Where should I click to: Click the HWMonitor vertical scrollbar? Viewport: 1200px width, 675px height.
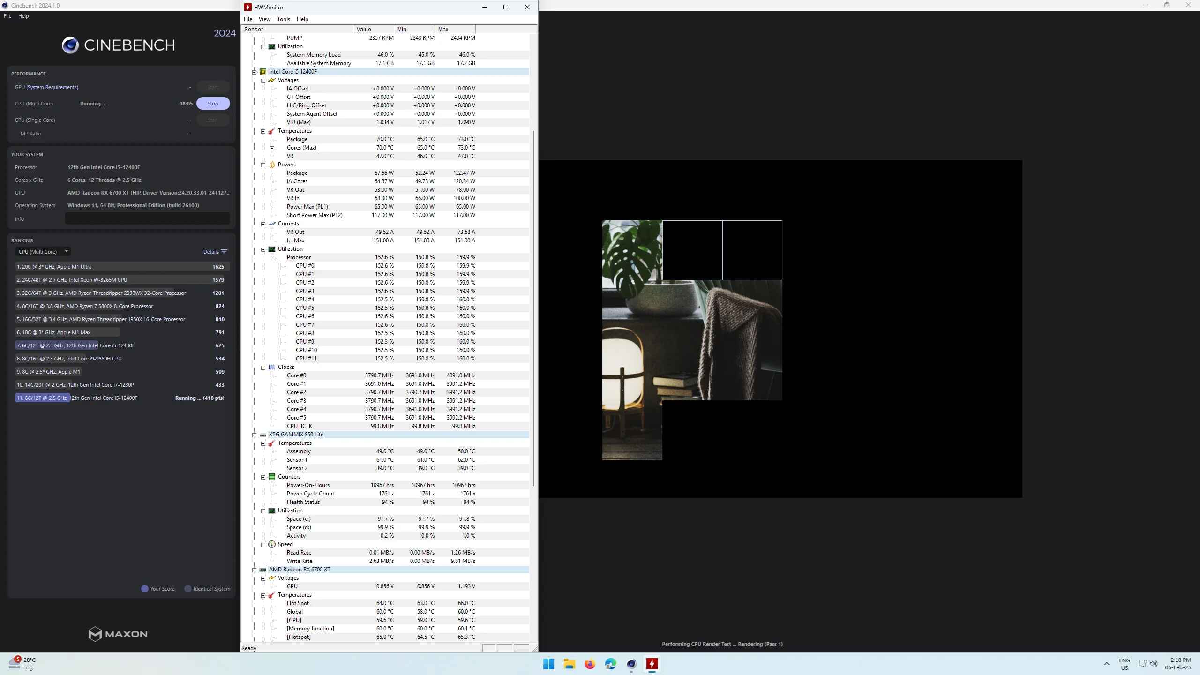(x=533, y=307)
